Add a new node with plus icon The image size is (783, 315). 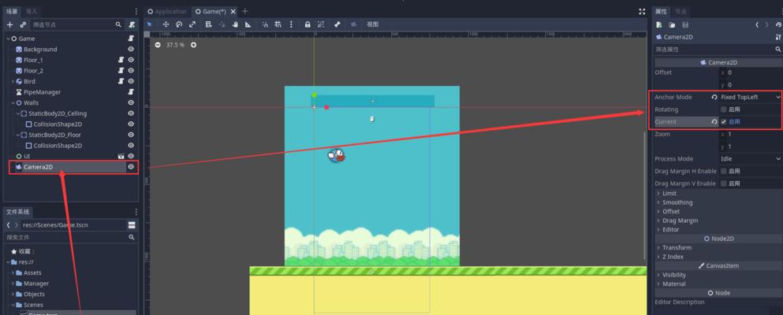click(x=9, y=24)
